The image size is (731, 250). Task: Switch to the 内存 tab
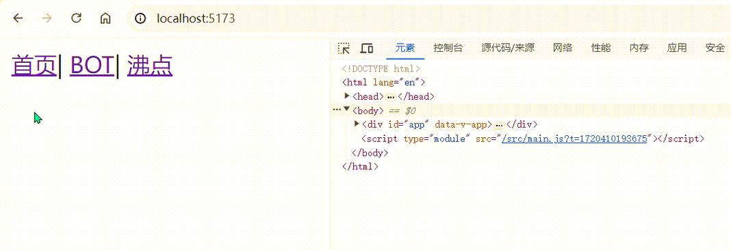[639, 48]
